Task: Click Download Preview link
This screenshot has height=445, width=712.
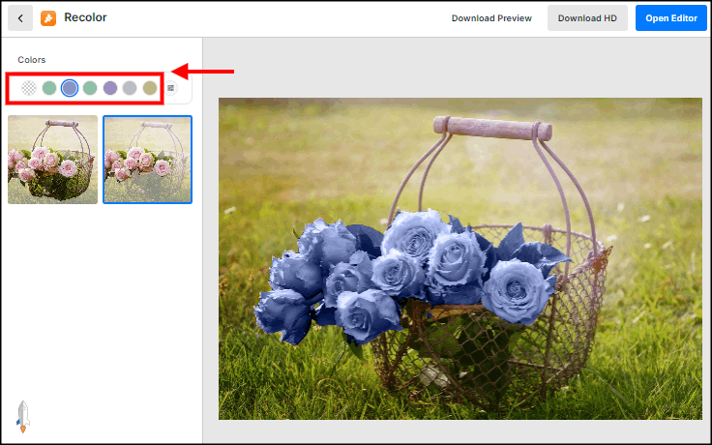Action: pos(491,18)
